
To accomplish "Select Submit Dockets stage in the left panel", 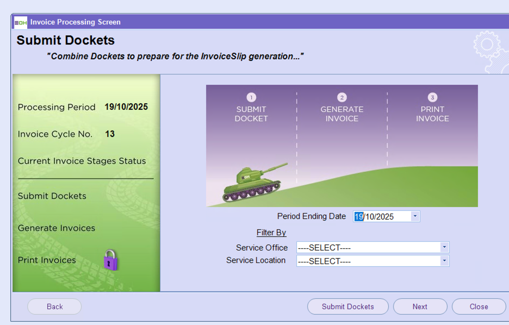I will coord(52,196).
